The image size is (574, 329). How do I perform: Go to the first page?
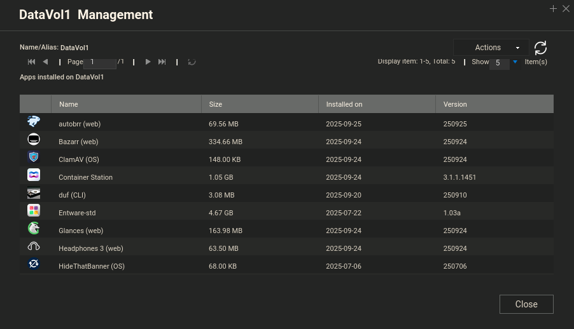[x=31, y=62]
